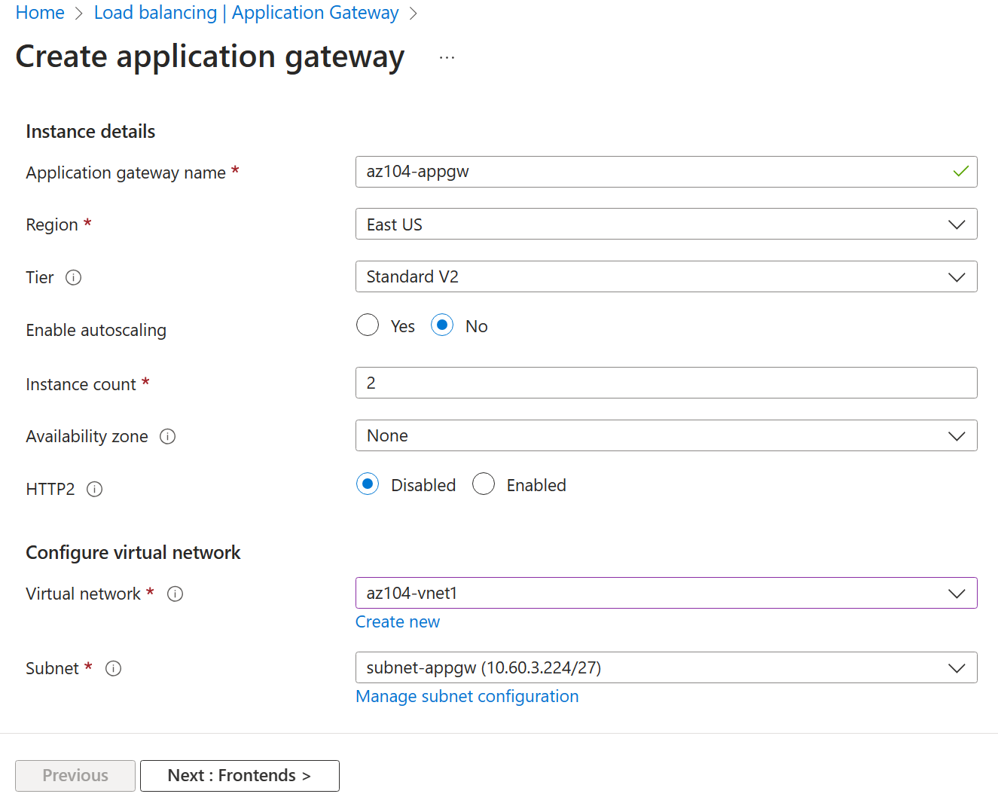Navigate to Home via the breadcrumb
The height and width of the screenshot is (800, 998).
pos(39,12)
